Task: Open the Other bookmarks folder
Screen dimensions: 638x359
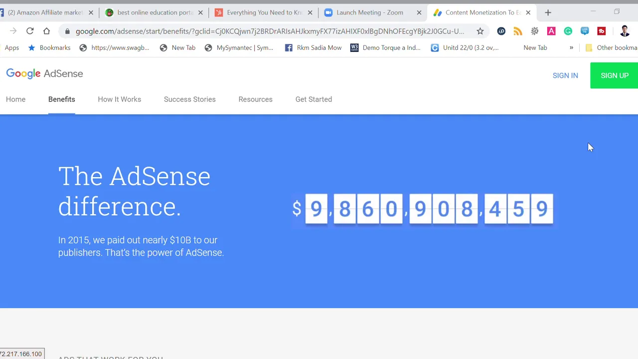Action: [x=612, y=48]
